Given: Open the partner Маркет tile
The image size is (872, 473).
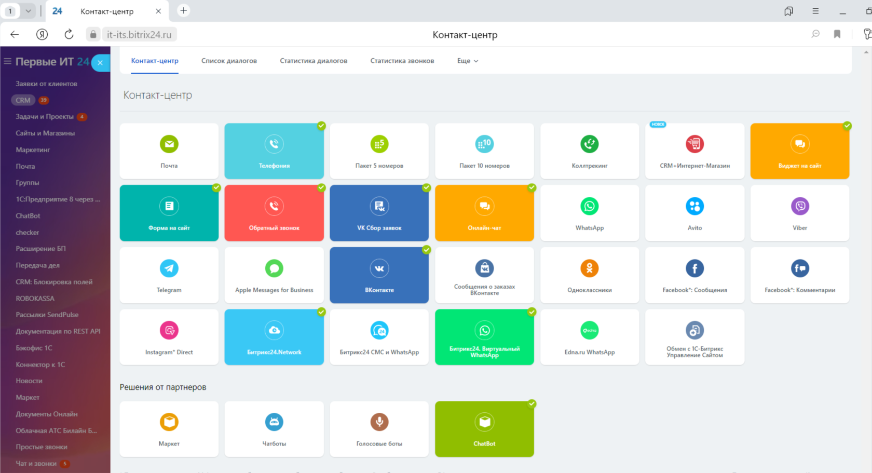Looking at the screenshot, I should click(x=169, y=429).
